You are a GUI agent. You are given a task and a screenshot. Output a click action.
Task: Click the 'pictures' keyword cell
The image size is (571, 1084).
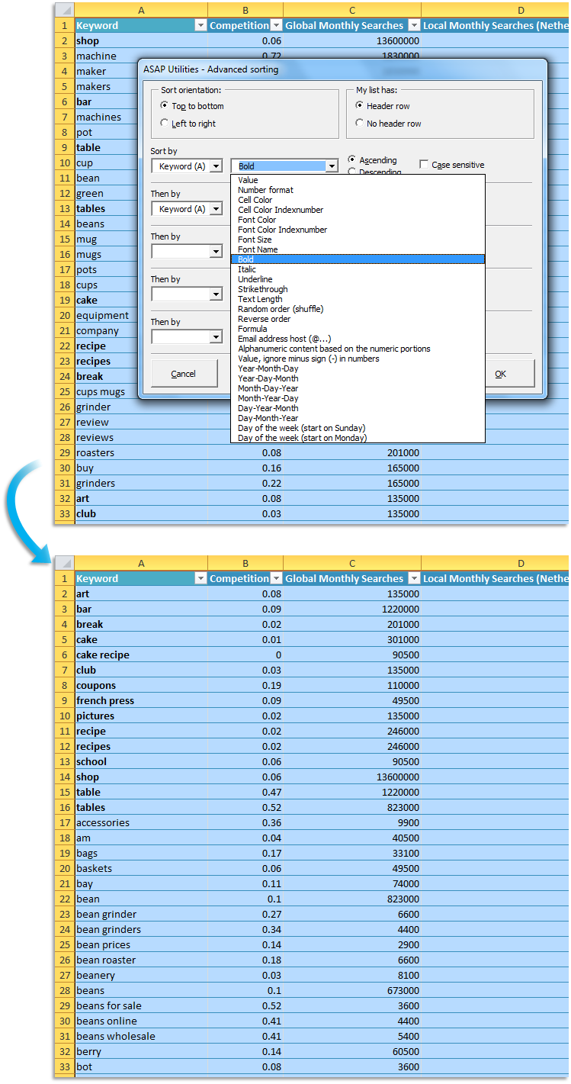pyautogui.click(x=141, y=716)
